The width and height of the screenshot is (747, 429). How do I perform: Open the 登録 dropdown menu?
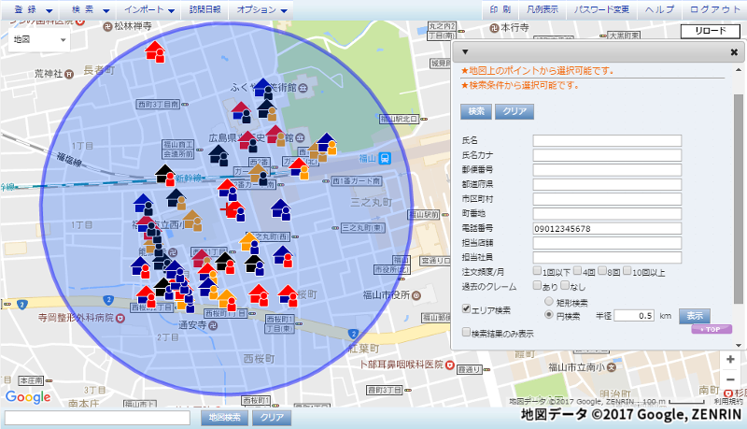coord(34,9)
